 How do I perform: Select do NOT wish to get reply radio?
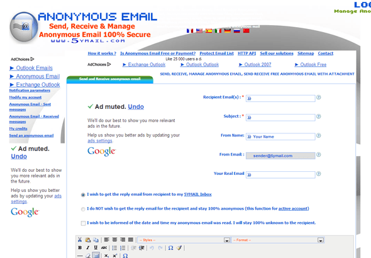coord(83,210)
